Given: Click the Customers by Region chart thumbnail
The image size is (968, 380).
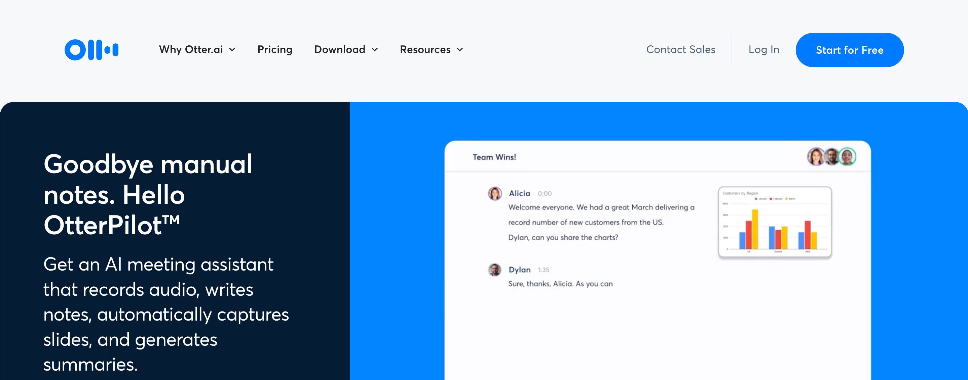Looking at the screenshot, I should 775,222.
